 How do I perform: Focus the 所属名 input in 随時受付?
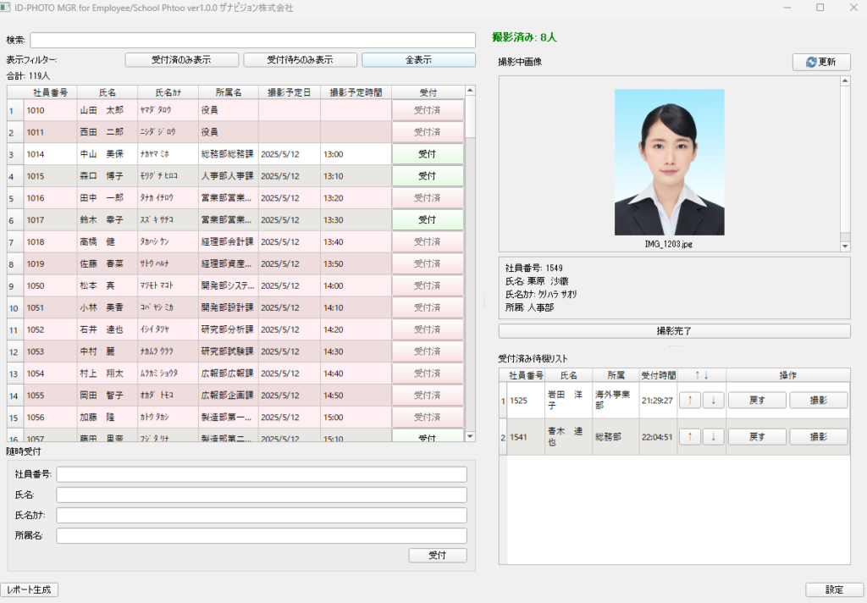(262, 536)
